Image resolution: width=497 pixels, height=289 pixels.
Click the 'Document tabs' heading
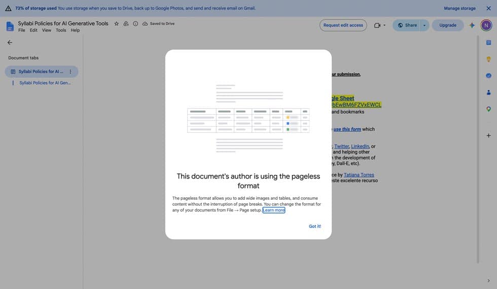click(23, 58)
